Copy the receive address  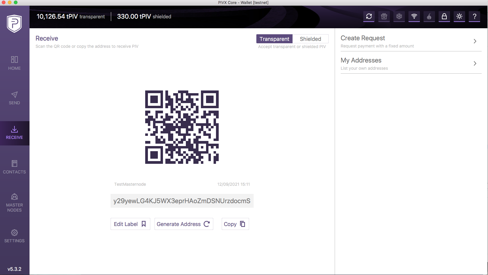point(235,224)
